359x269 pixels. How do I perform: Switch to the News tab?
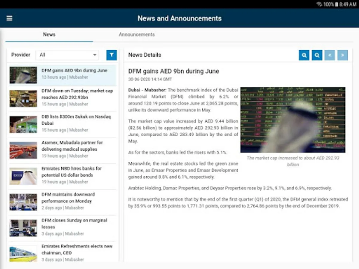49,34
